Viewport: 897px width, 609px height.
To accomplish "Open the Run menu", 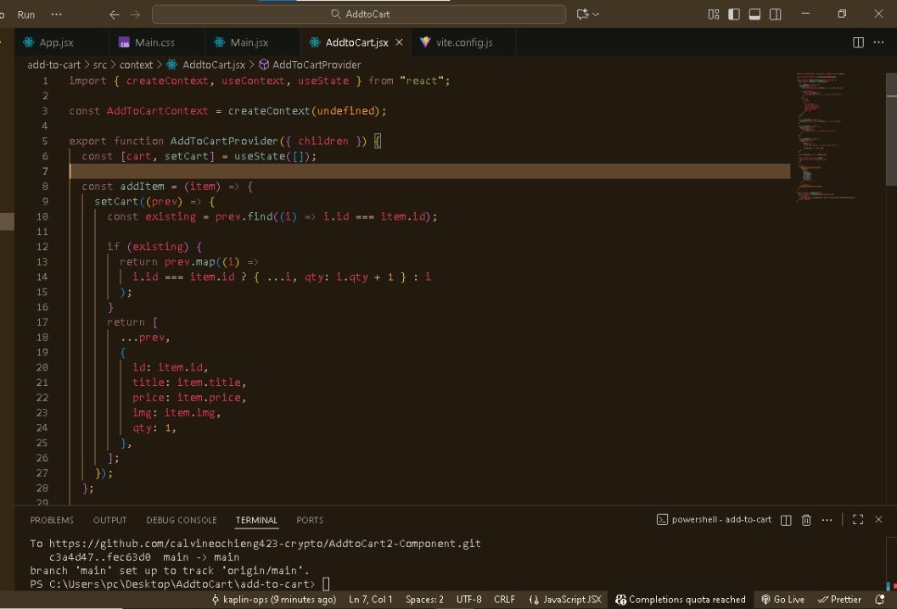I will pos(25,14).
